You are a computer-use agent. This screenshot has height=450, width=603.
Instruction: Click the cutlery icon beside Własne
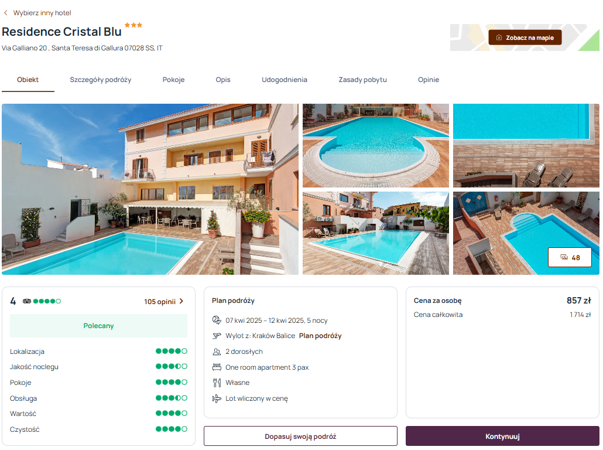point(217,383)
